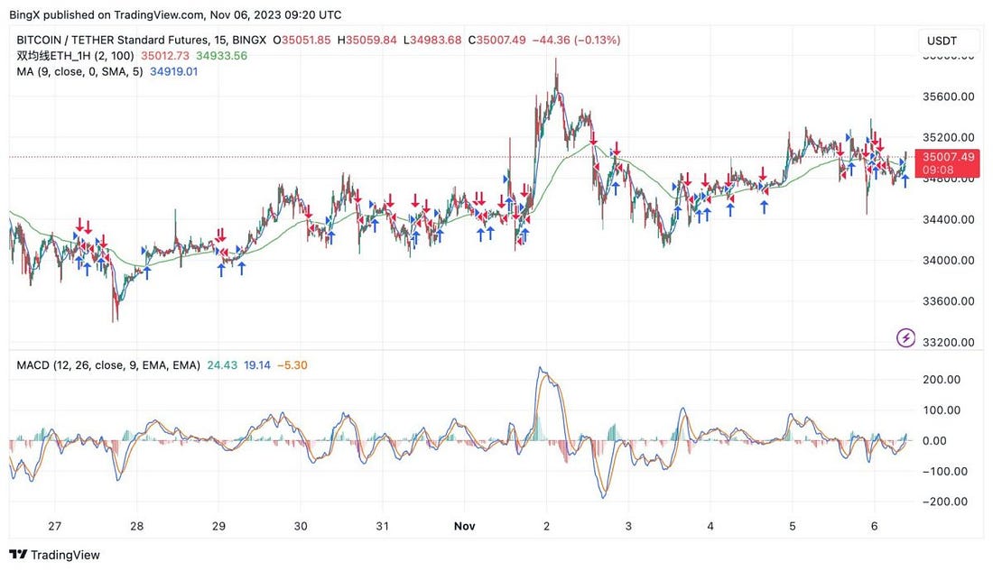
Task: Click the 33600.00 price axis label
Action: point(949,301)
